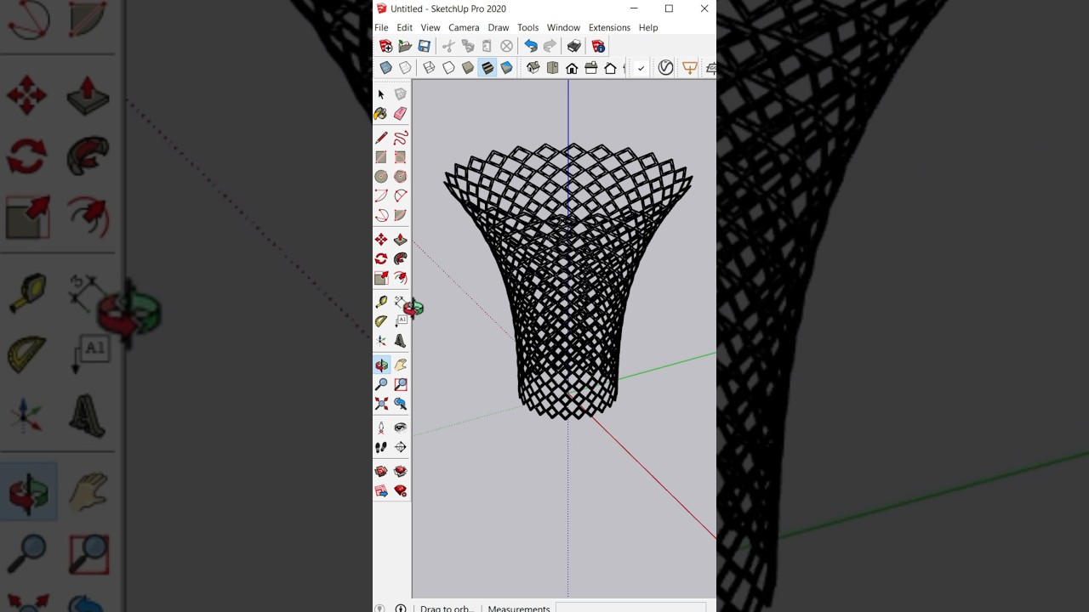Select the Select arrow tool
This screenshot has width=1089, height=612.
381,94
